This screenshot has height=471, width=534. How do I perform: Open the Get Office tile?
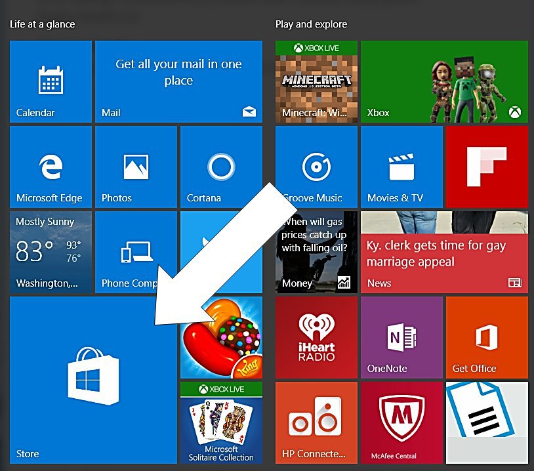click(x=487, y=337)
